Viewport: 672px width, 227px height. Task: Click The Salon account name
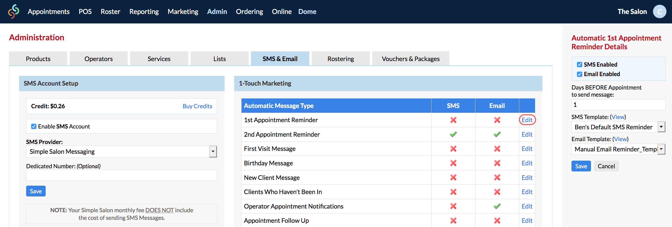point(632,12)
